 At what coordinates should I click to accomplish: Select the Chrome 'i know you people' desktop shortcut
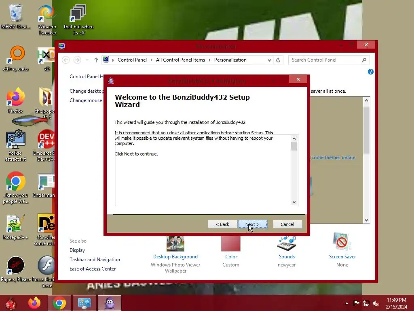pyautogui.click(x=16, y=187)
